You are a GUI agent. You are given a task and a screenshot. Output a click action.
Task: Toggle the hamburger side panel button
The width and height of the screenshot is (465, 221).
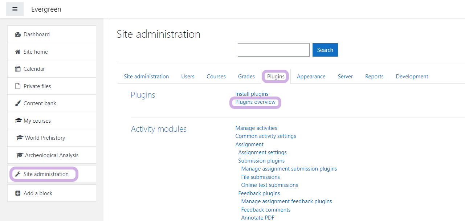point(15,9)
